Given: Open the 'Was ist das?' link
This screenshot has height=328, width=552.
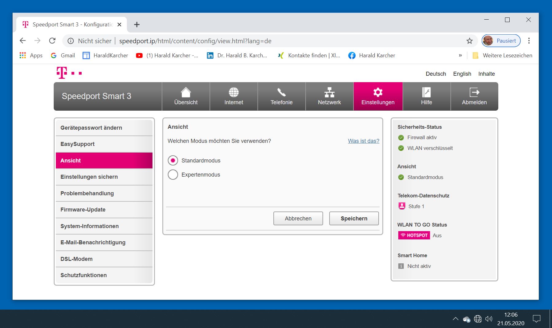Looking at the screenshot, I should click(x=363, y=141).
